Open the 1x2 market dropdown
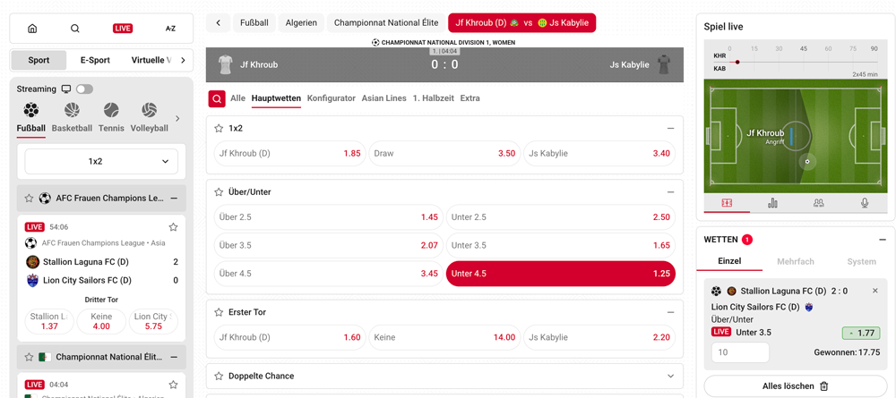 click(101, 162)
